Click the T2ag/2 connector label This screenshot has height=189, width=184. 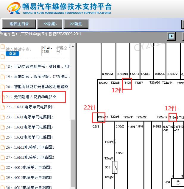(x=109, y=177)
